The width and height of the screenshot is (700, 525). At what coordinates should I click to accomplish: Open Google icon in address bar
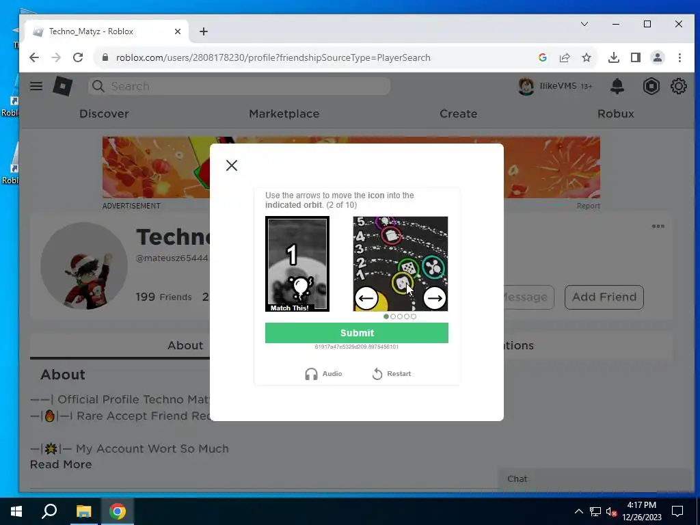click(543, 57)
